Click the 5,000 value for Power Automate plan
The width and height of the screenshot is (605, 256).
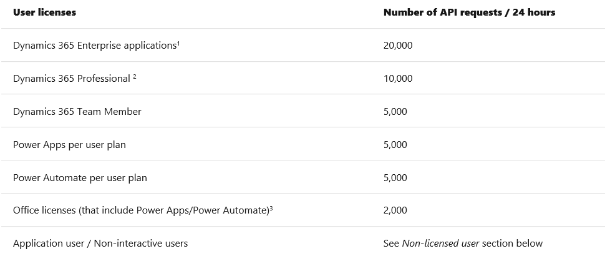click(x=395, y=178)
